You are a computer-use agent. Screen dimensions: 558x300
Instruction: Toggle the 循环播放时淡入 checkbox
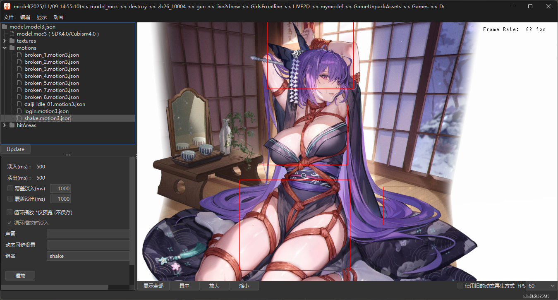[x=10, y=223]
